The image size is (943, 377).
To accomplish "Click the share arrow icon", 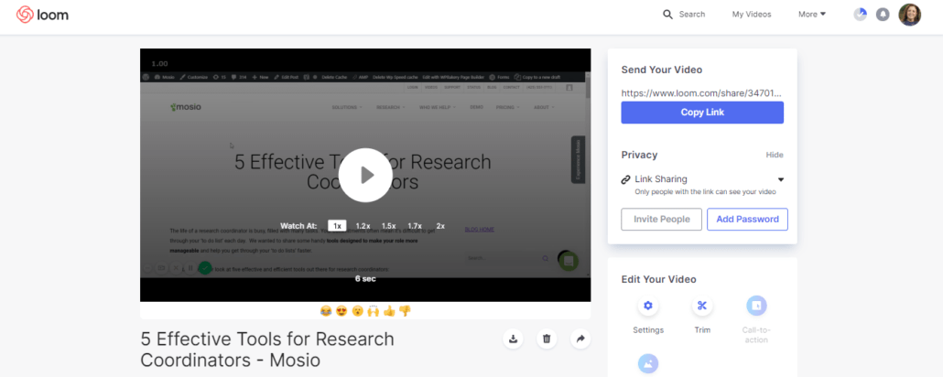I will point(580,339).
